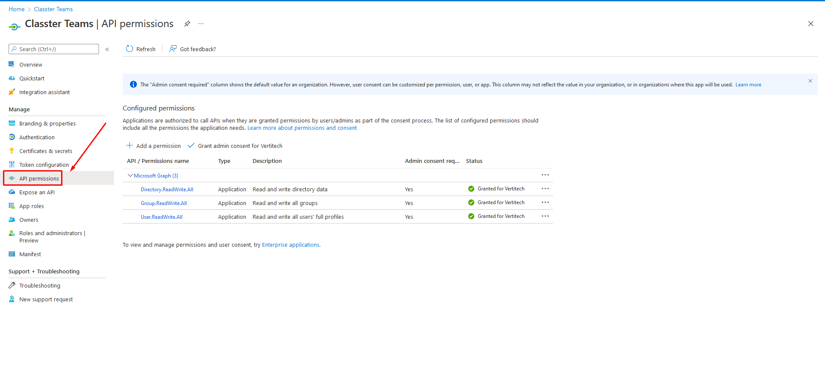Open Directory.ReadWrite.All permission
Screen dimensions: 825x392
click(x=167, y=190)
